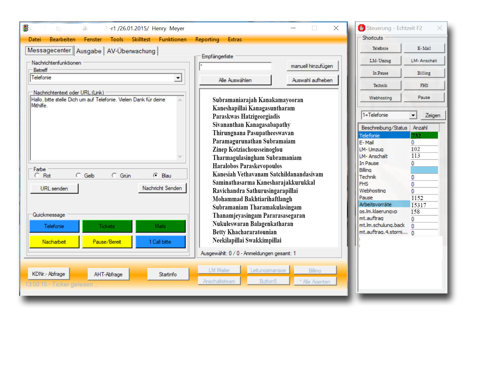Open the 1=Telefonie combo box
The height and width of the screenshot is (367, 490).
coord(413,115)
